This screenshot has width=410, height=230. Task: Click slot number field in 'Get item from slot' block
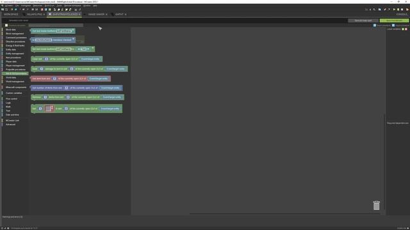pyautogui.click(x=54, y=79)
